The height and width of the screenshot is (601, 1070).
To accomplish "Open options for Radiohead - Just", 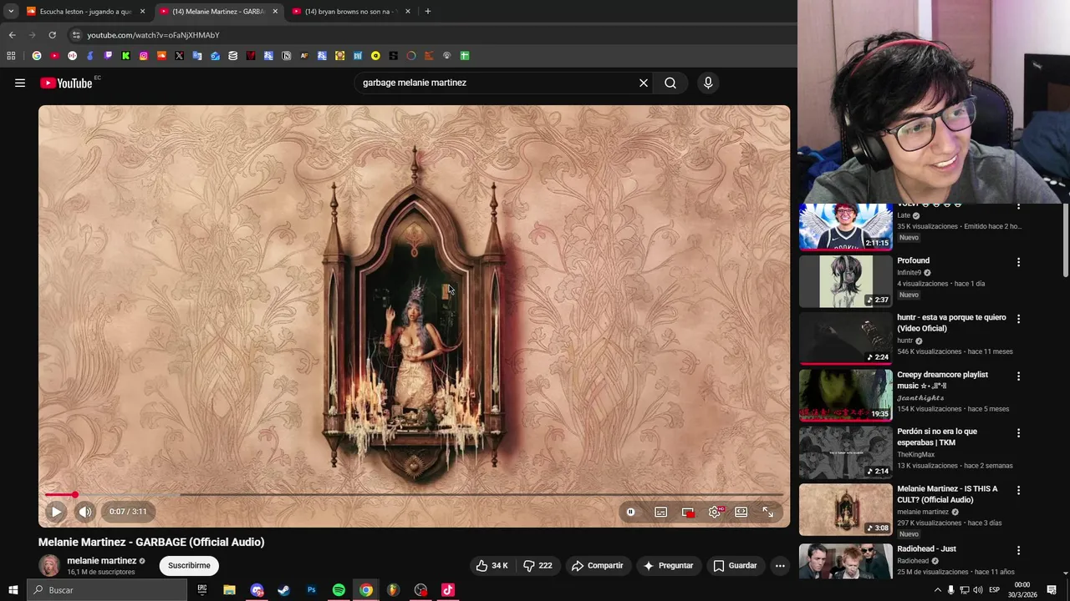I will pos(1018,550).
